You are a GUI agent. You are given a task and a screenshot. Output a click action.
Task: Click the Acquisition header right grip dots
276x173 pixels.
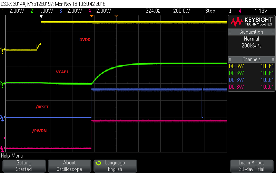(x=273, y=32)
